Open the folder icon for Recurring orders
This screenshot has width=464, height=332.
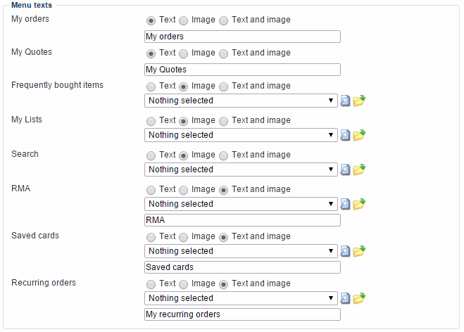tap(359, 298)
